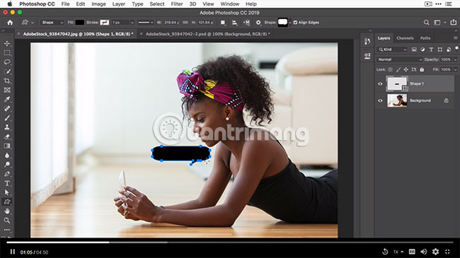
Task: Switch to the Paths tab
Action: (x=425, y=38)
